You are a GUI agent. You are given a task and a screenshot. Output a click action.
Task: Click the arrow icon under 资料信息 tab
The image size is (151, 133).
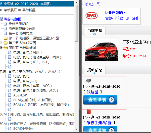pyautogui.click(x=94, y=73)
